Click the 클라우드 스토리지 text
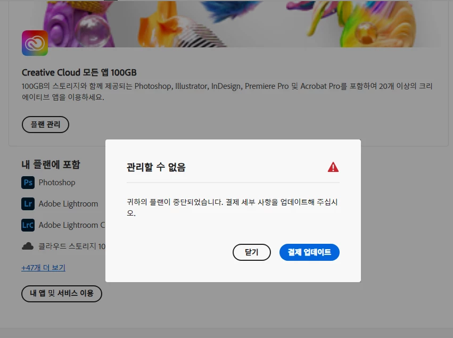The width and height of the screenshot is (453, 338). (x=72, y=246)
